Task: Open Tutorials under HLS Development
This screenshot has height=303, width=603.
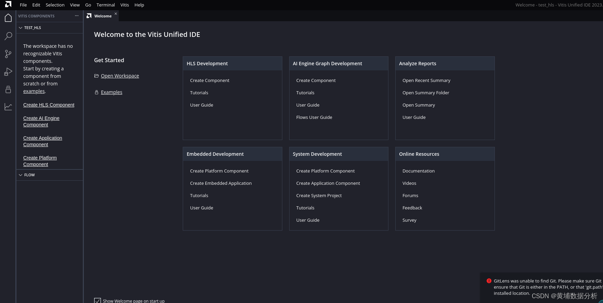Action: click(x=199, y=93)
